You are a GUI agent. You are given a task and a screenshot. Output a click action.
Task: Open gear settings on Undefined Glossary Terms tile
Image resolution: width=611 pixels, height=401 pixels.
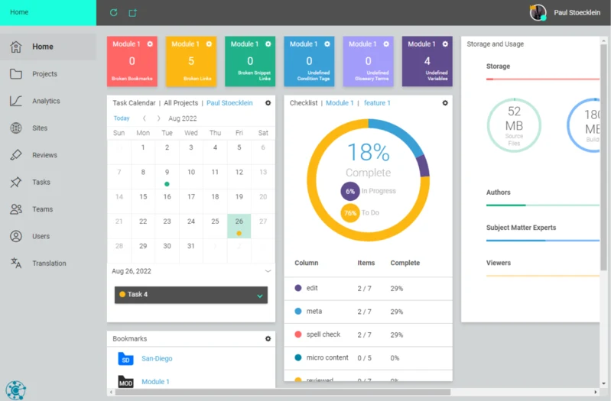click(x=386, y=44)
